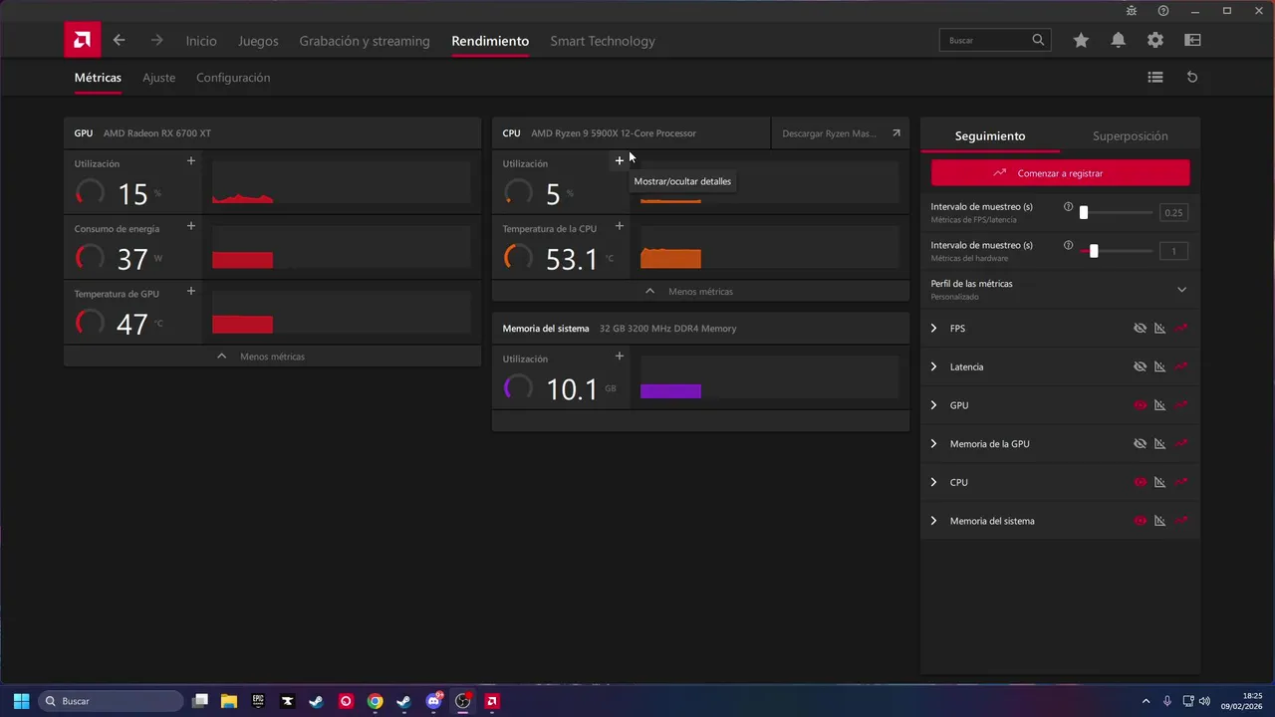Image resolution: width=1275 pixels, height=717 pixels.
Task: Toggle Latencia visibility eye icon
Action: coord(1141,366)
